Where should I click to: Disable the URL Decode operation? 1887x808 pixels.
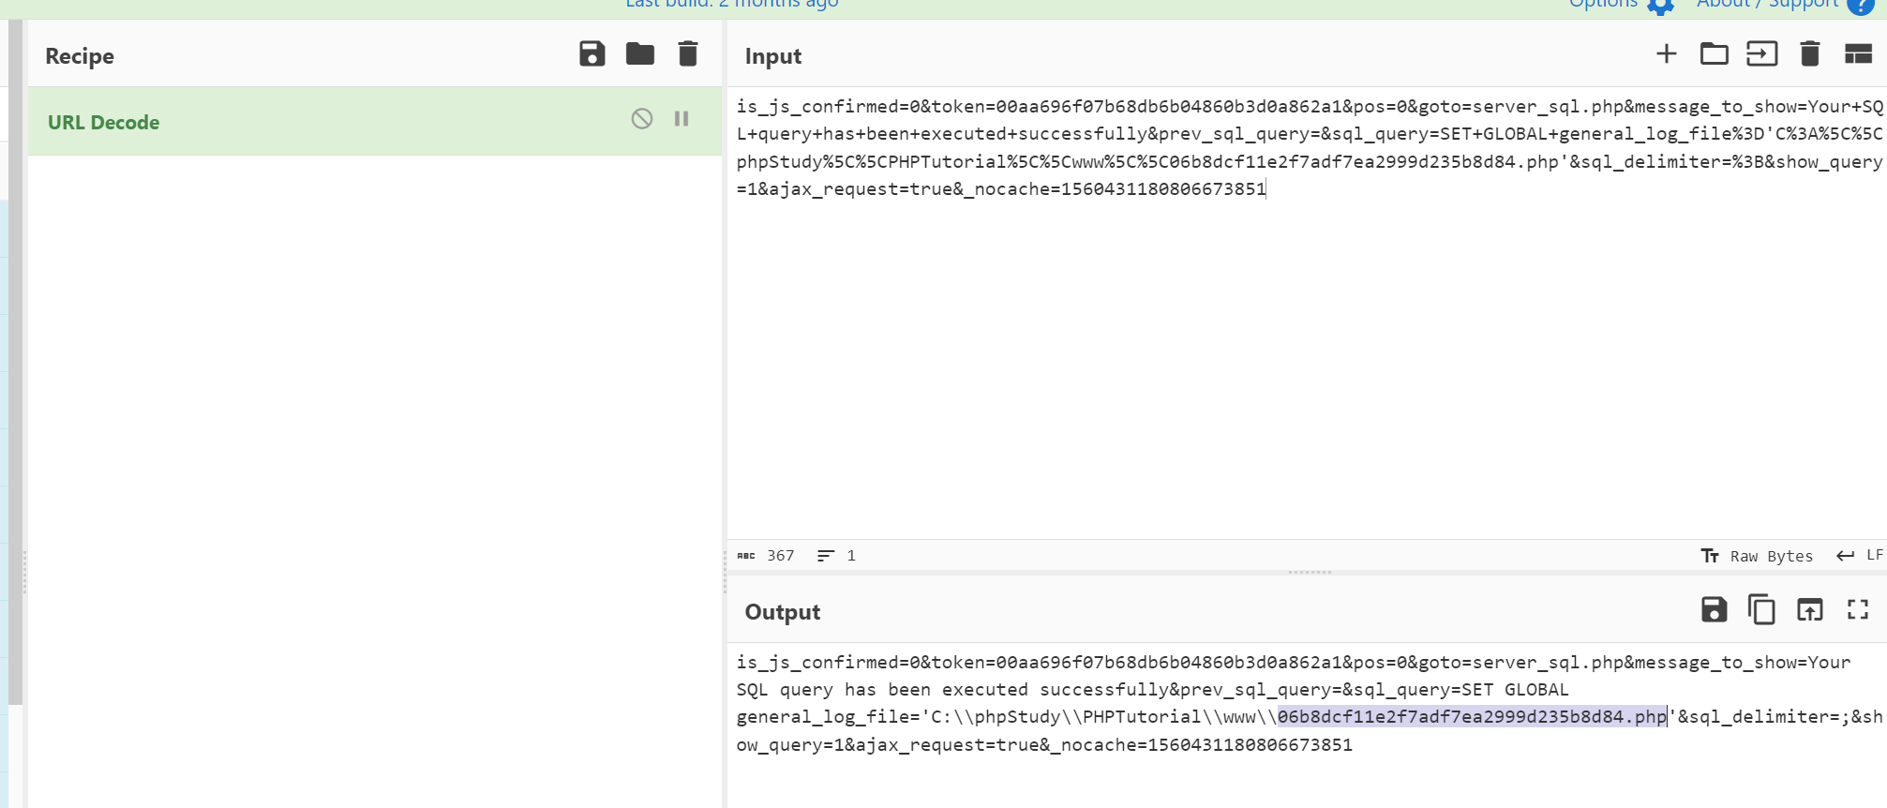click(x=642, y=118)
